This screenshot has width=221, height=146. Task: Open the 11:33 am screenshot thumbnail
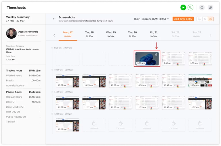(x=147, y=103)
